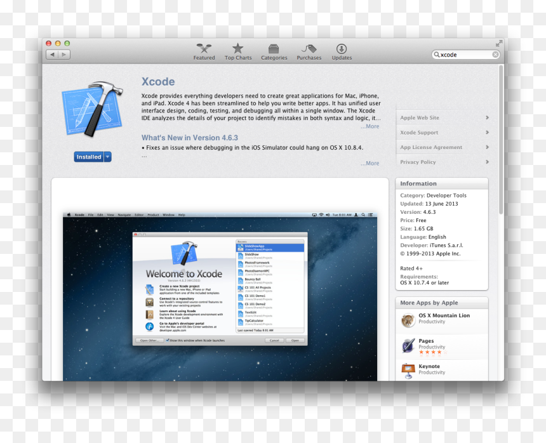Image resolution: width=546 pixels, height=443 pixels.
Task: View Purchases tag icon
Action: (309, 48)
